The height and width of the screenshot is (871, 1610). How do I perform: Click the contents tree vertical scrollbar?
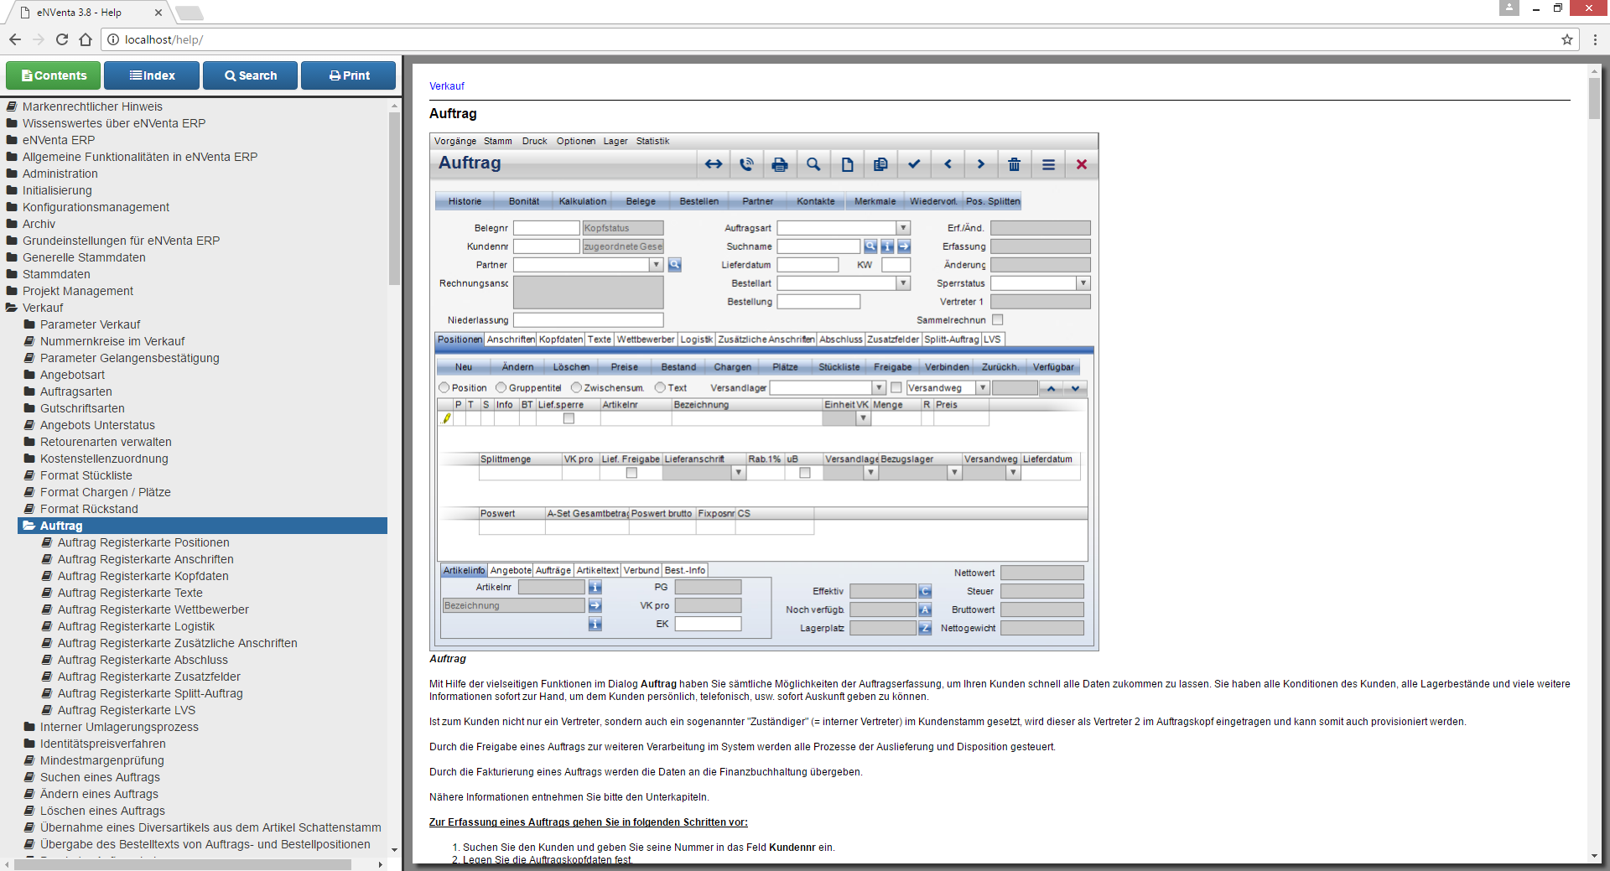394,200
